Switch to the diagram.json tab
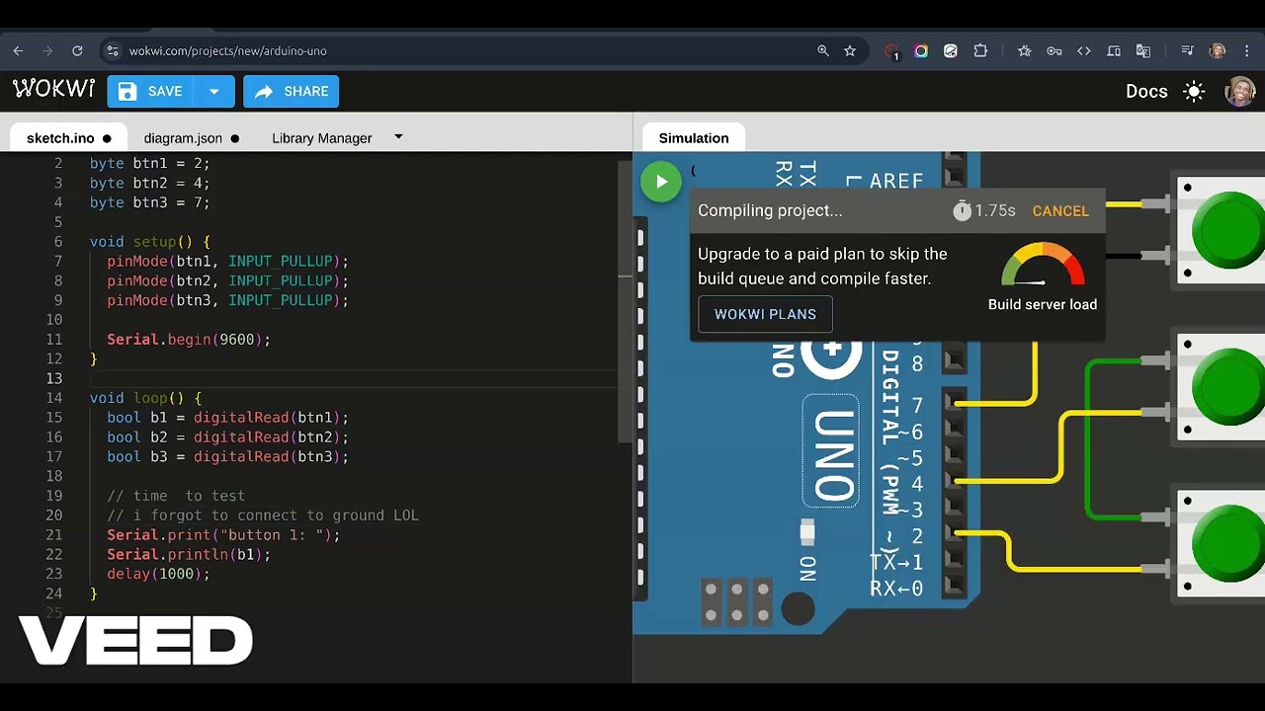The width and height of the screenshot is (1265, 711). coord(191,138)
